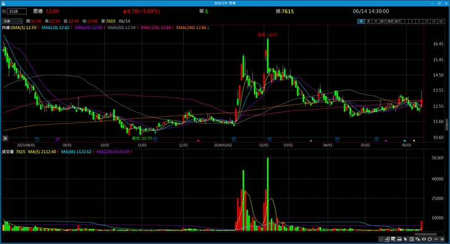Click the total volume 總:7615 text
Viewport: 450px width, 244px height.
tap(285, 11)
